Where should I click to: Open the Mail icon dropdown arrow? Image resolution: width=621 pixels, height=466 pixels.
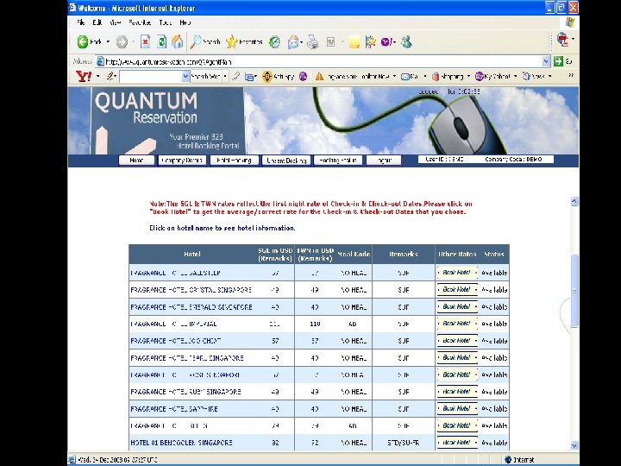point(301,42)
